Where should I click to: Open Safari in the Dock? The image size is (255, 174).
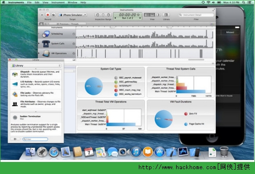pyautogui.click(x=54, y=152)
